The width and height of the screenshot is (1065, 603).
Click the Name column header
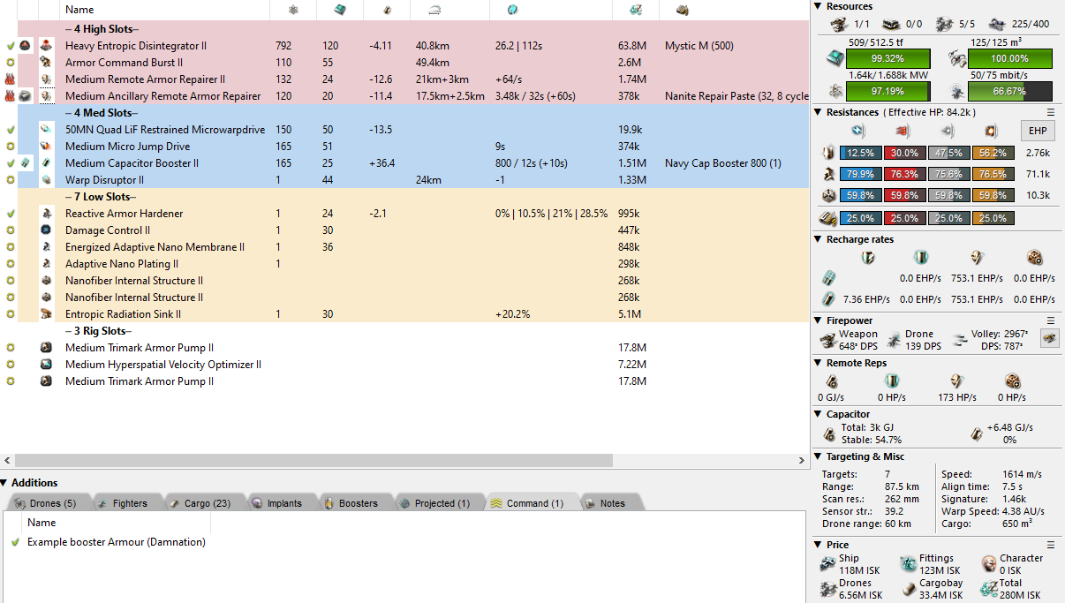click(x=79, y=10)
